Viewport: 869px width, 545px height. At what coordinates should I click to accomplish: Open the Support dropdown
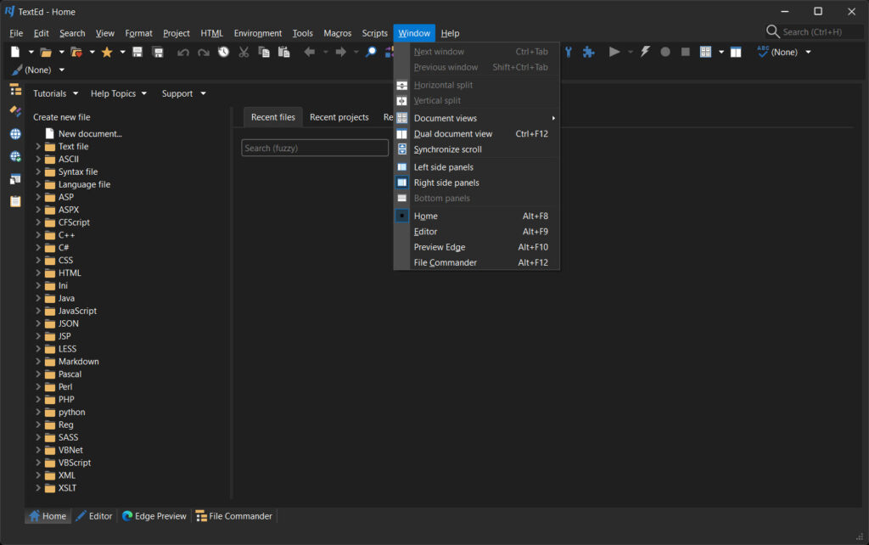[x=183, y=93]
